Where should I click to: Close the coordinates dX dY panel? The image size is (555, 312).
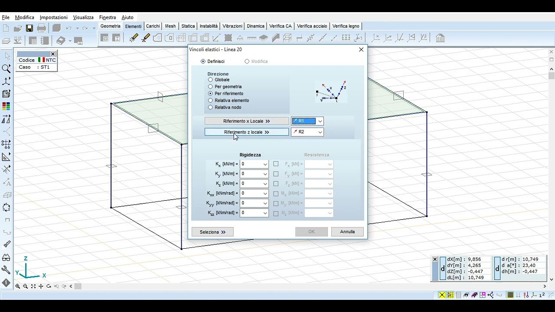[x=435, y=260]
